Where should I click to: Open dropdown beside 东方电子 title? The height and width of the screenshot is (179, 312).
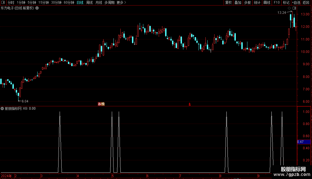tap(37, 8)
